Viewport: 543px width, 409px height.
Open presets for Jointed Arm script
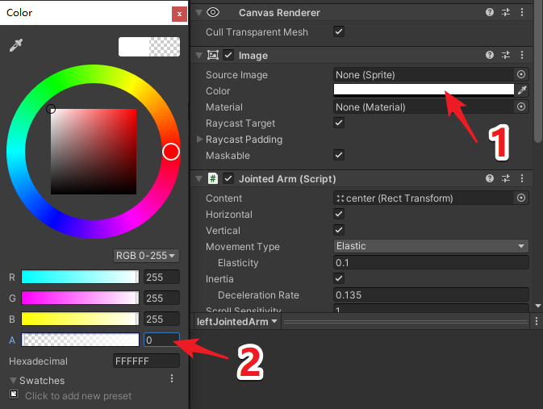coord(506,178)
